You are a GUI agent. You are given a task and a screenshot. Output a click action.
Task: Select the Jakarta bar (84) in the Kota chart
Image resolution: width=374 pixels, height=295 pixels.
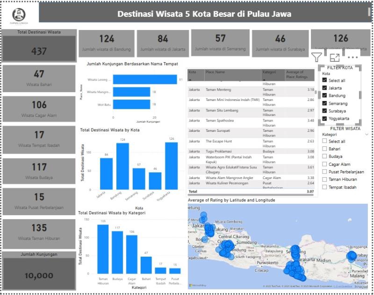coord(107,174)
